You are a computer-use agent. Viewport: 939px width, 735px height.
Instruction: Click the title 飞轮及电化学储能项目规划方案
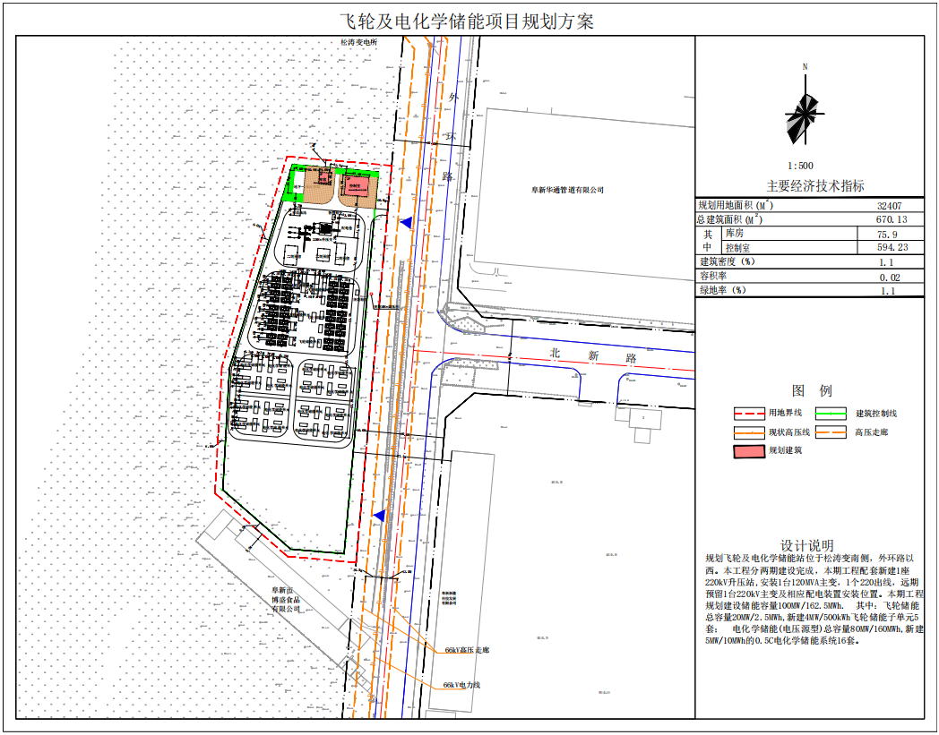(x=467, y=22)
